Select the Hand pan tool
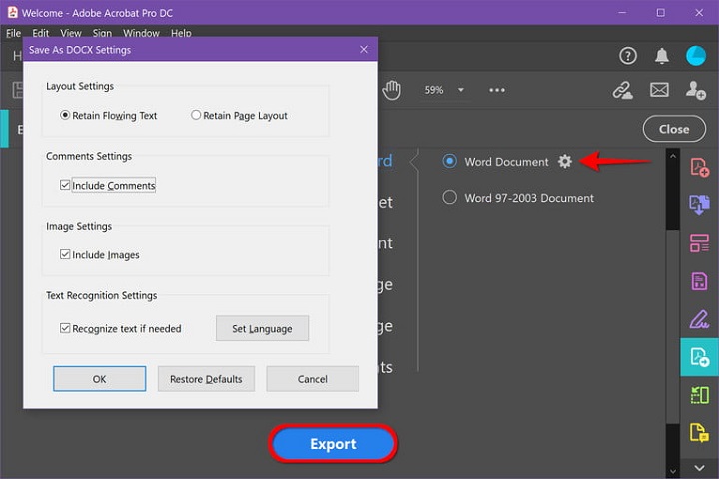The width and height of the screenshot is (719, 479). point(392,90)
